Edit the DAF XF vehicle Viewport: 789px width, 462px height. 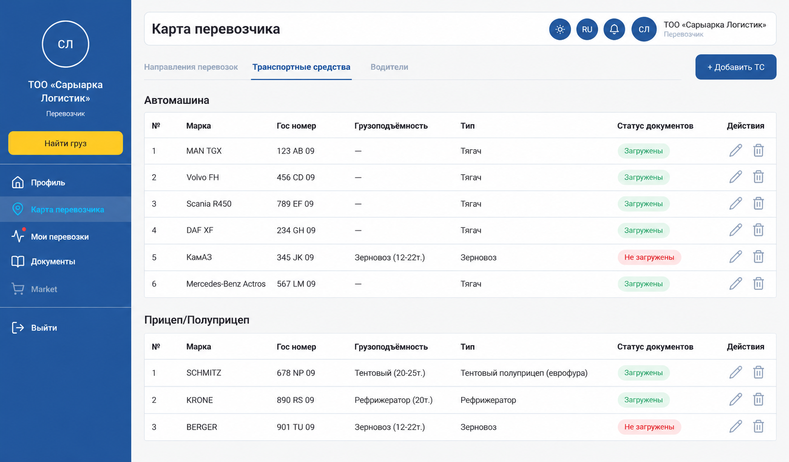(x=736, y=230)
